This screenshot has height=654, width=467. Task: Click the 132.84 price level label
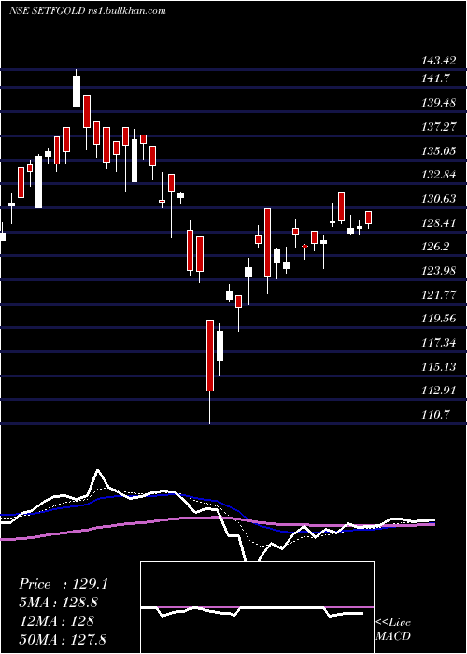(x=438, y=175)
